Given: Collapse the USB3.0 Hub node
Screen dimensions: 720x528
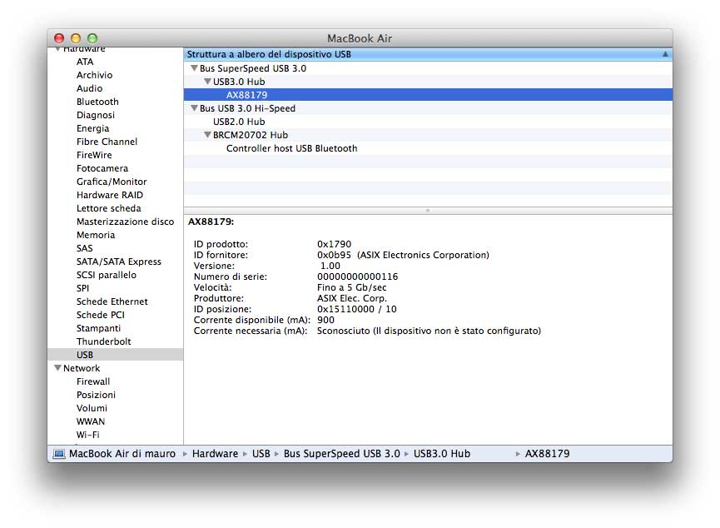Looking at the screenshot, I should (x=207, y=82).
